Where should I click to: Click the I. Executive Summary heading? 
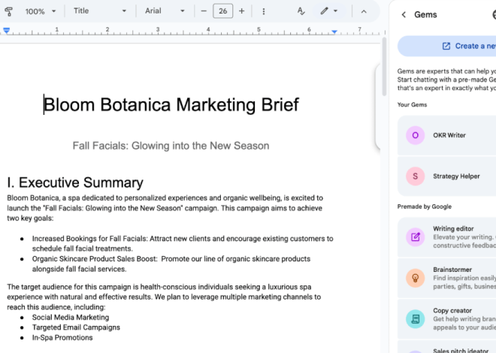(75, 183)
